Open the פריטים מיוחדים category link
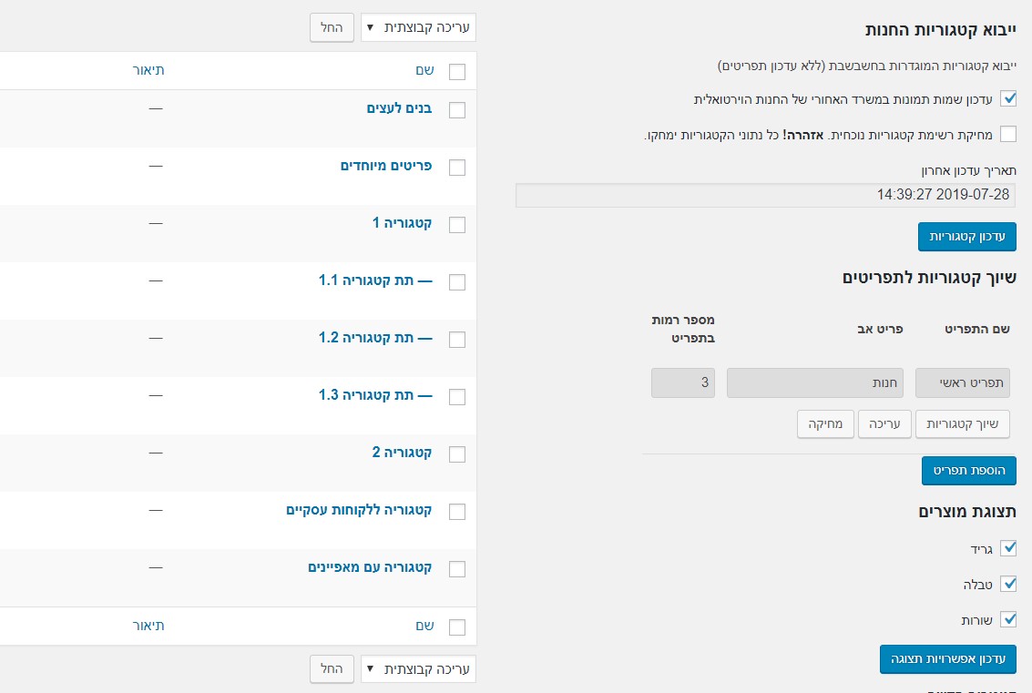 pyautogui.click(x=385, y=166)
